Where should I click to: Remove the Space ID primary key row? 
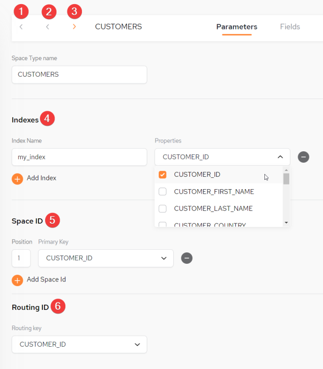tap(187, 258)
